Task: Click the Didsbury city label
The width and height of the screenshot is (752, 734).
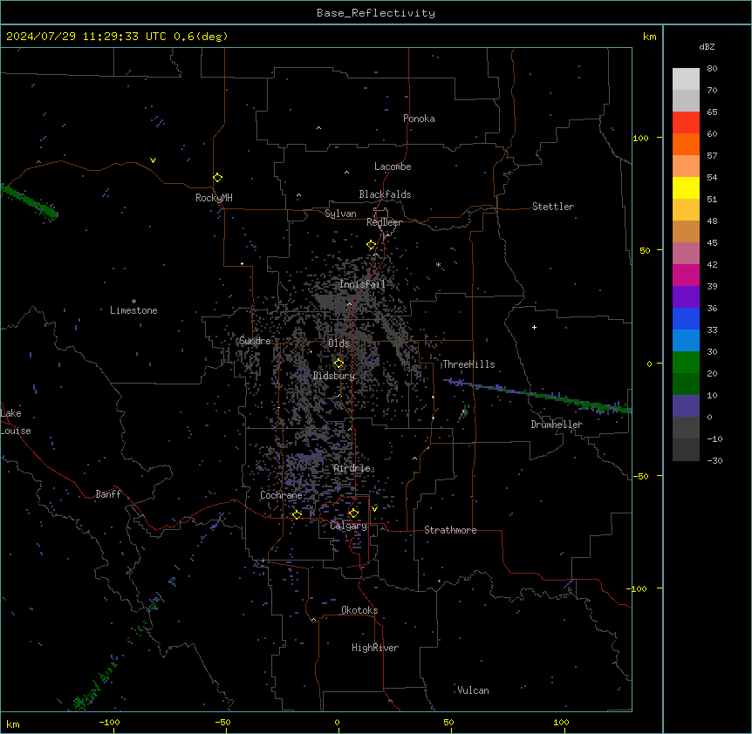Action: (334, 376)
